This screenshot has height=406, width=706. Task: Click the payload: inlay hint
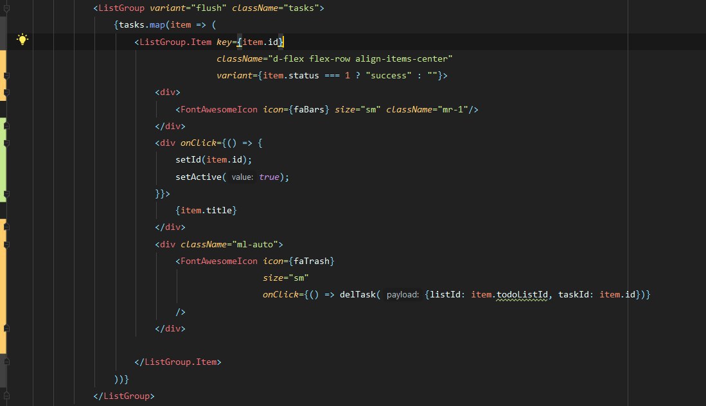point(403,295)
